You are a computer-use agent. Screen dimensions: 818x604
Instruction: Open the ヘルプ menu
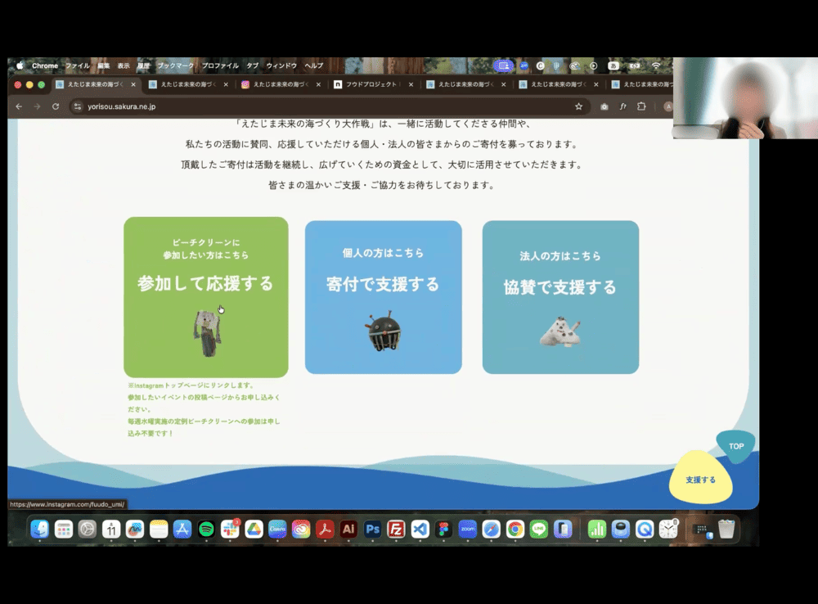[x=313, y=65]
